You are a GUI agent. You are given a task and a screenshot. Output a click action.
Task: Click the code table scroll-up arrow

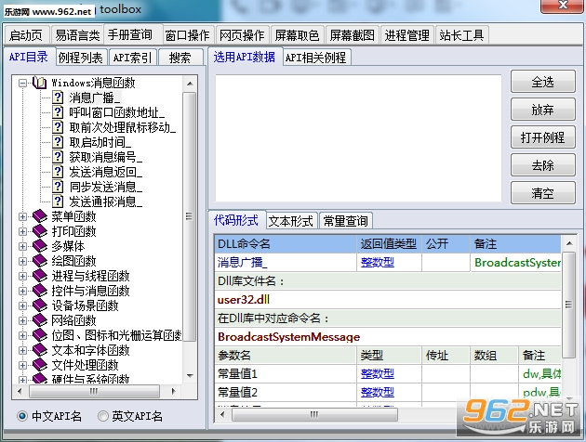click(x=569, y=243)
